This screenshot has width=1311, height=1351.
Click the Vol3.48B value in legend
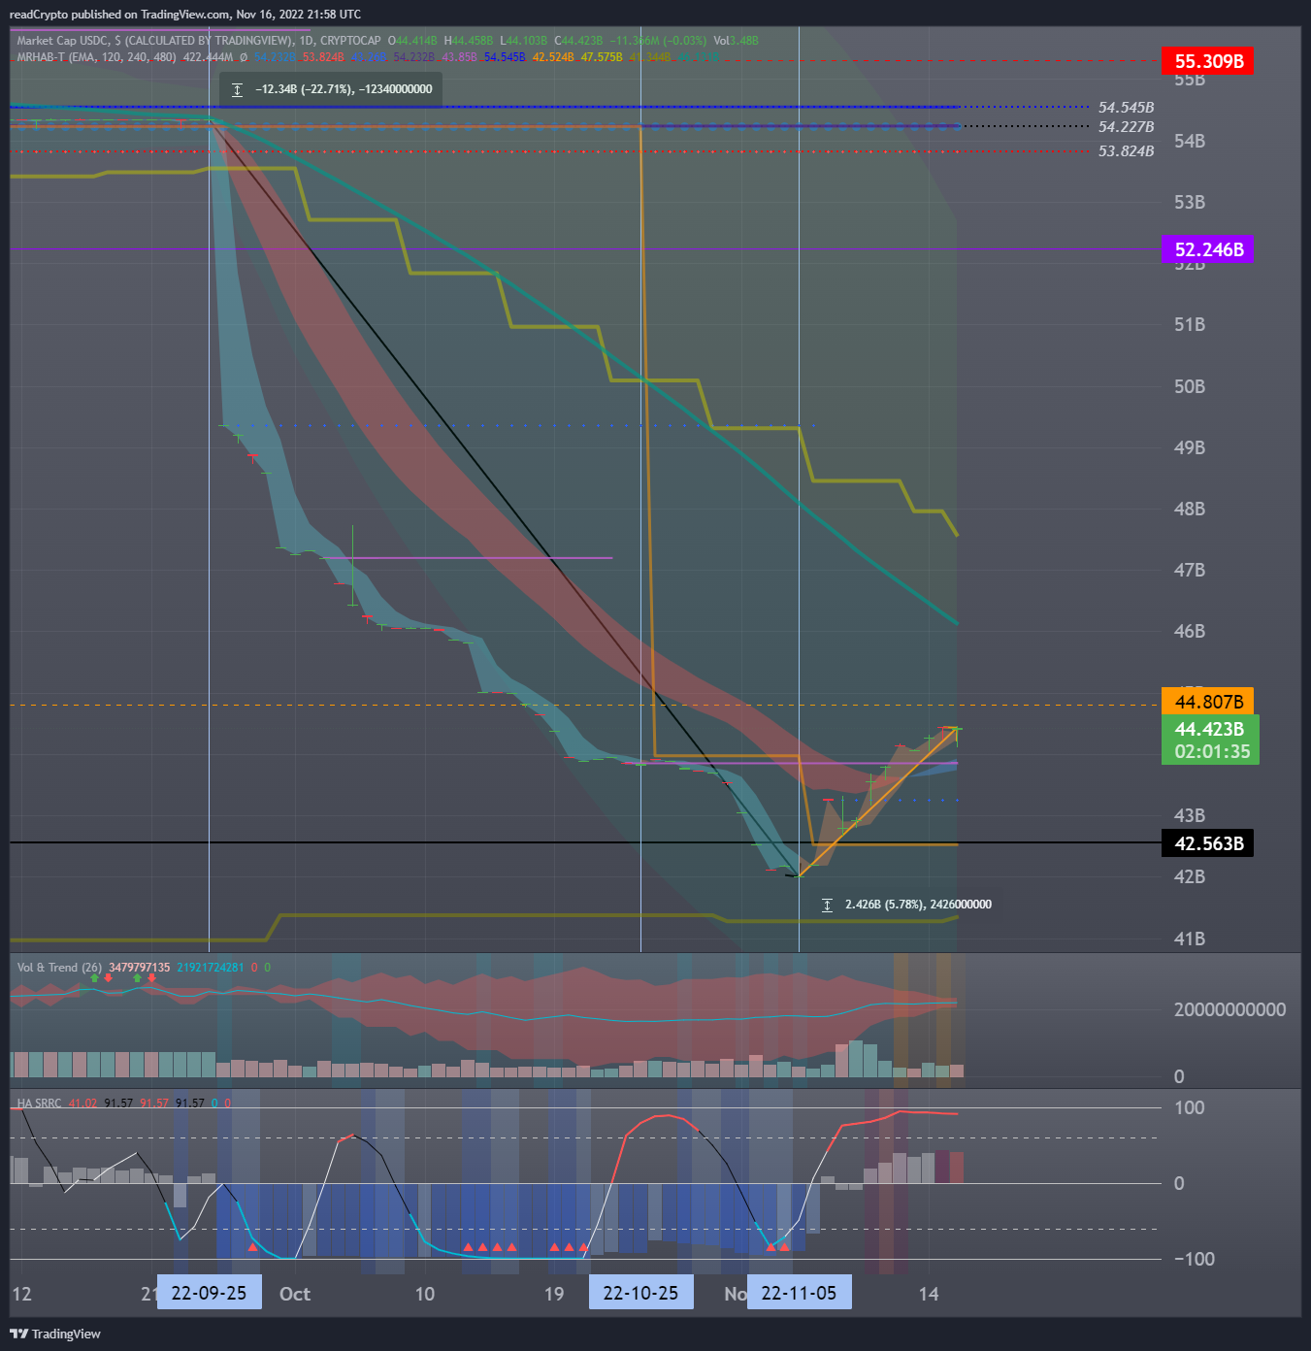737,41
